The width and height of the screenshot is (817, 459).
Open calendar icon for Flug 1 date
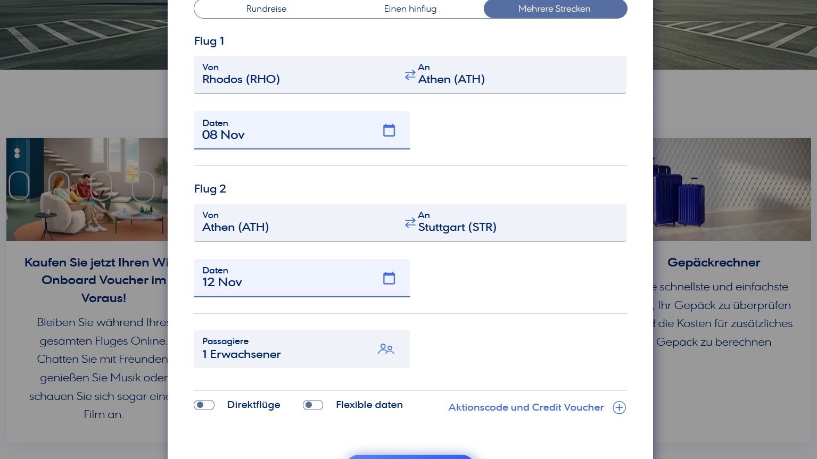pyautogui.click(x=389, y=130)
